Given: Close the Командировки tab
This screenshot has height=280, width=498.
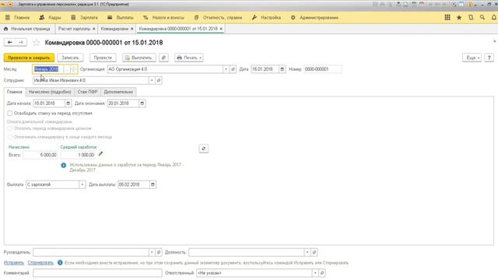Looking at the screenshot, I should tap(132, 29).
